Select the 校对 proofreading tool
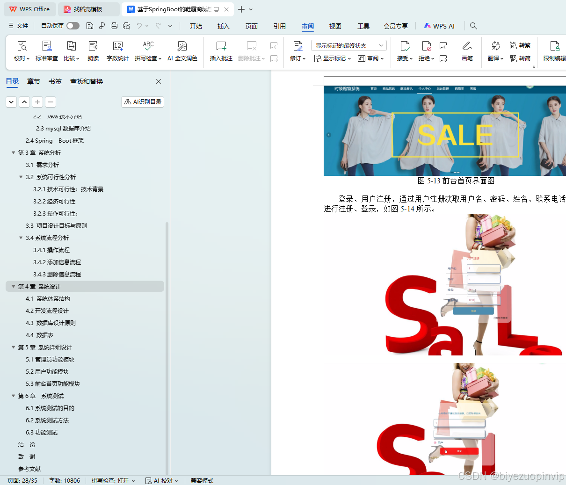Viewport: 566px width, 485px height. (21, 51)
